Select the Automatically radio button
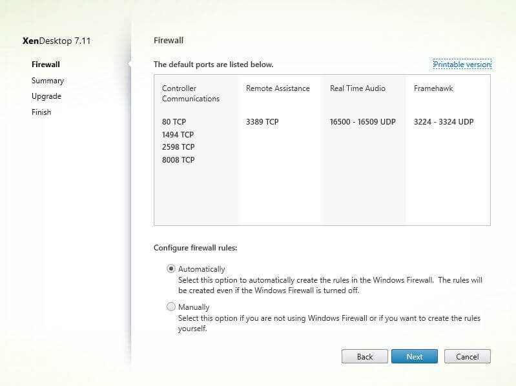 click(x=170, y=269)
